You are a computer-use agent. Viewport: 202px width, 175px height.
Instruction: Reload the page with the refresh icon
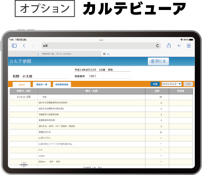(157, 46)
